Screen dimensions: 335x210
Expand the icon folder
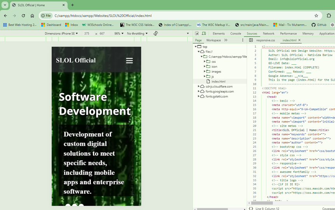coord(204,67)
